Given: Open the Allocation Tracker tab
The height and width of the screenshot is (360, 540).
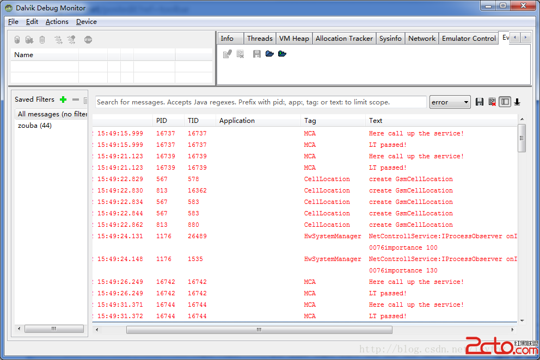Looking at the screenshot, I should (344, 39).
